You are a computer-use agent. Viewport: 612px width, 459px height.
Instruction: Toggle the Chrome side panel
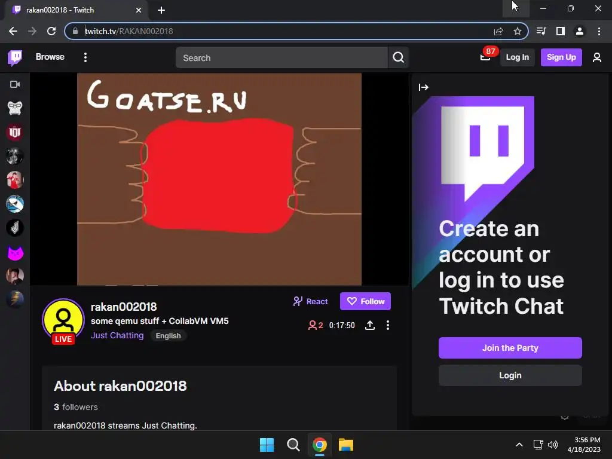pyautogui.click(x=561, y=31)
